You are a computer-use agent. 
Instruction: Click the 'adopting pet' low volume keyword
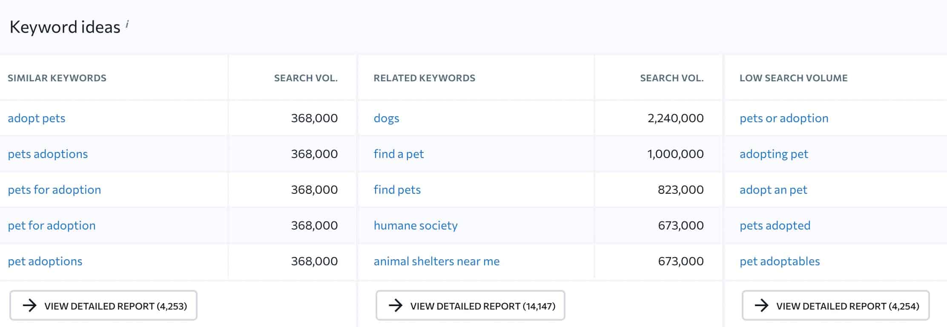click(774, 154)
